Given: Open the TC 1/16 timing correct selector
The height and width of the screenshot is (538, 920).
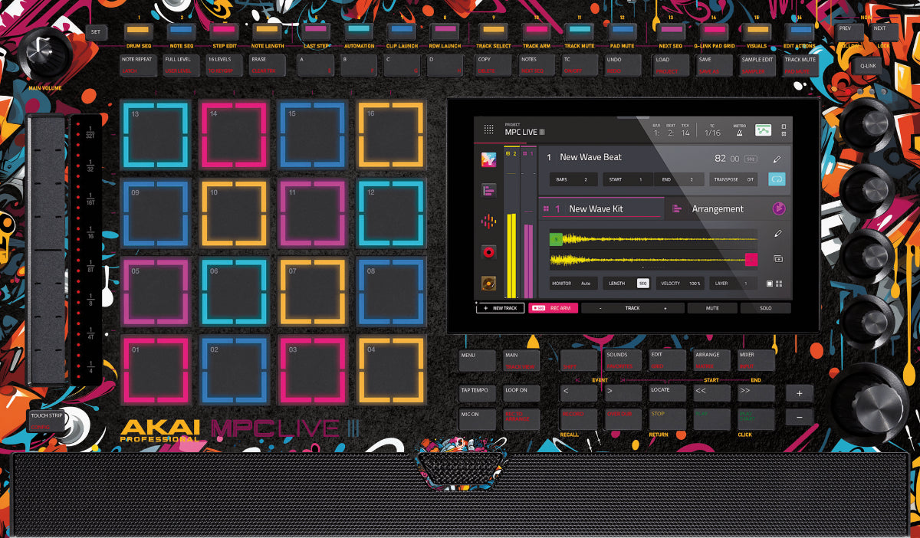Looking at the screenshot, I should click(712, 130).
